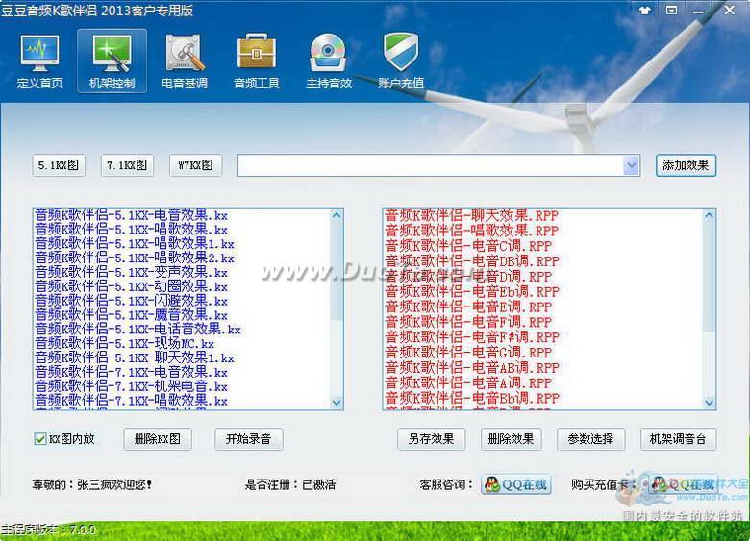Select 音频K歌伴侣-5.1KX-电话音效果.kx
The image size is (750, 541).
tap(137, 330)
